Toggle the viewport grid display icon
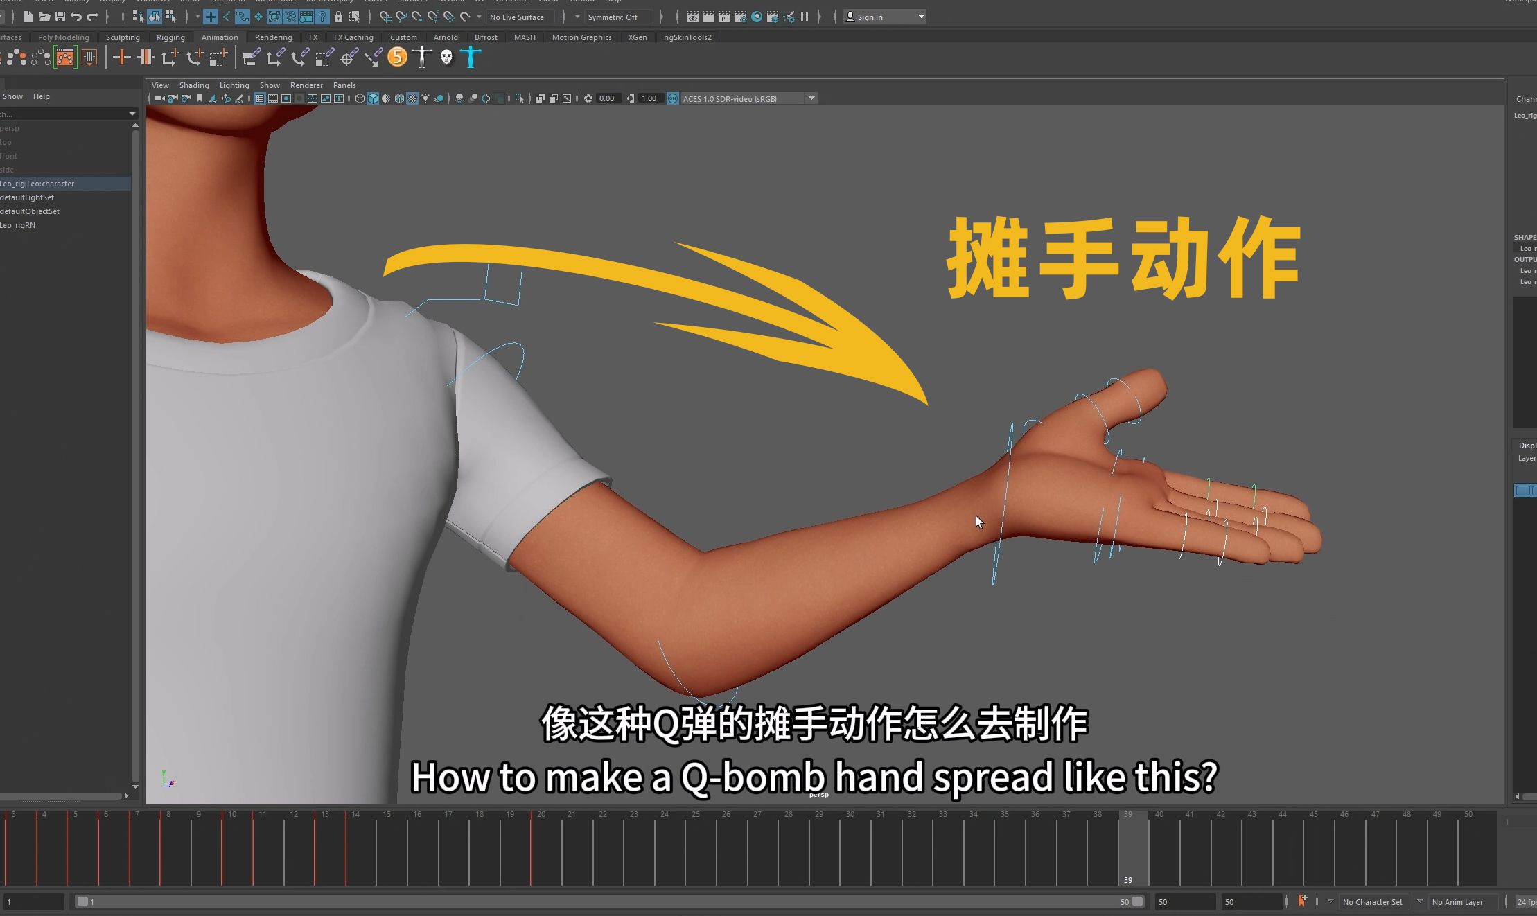Screen dimensions: 1537x916 coord(259,98)
